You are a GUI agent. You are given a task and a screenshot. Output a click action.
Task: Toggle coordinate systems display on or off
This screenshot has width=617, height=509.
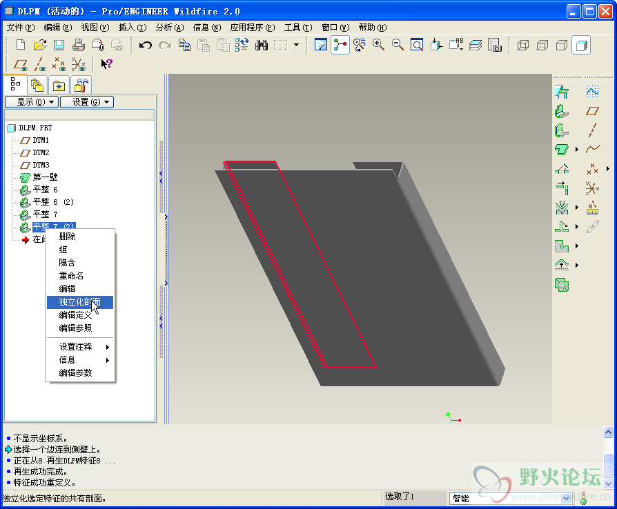click(x=78, y=64)
